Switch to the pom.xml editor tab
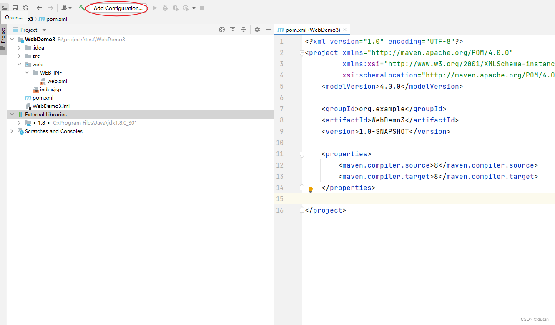 pyautogui.click(x=311, y=30)
